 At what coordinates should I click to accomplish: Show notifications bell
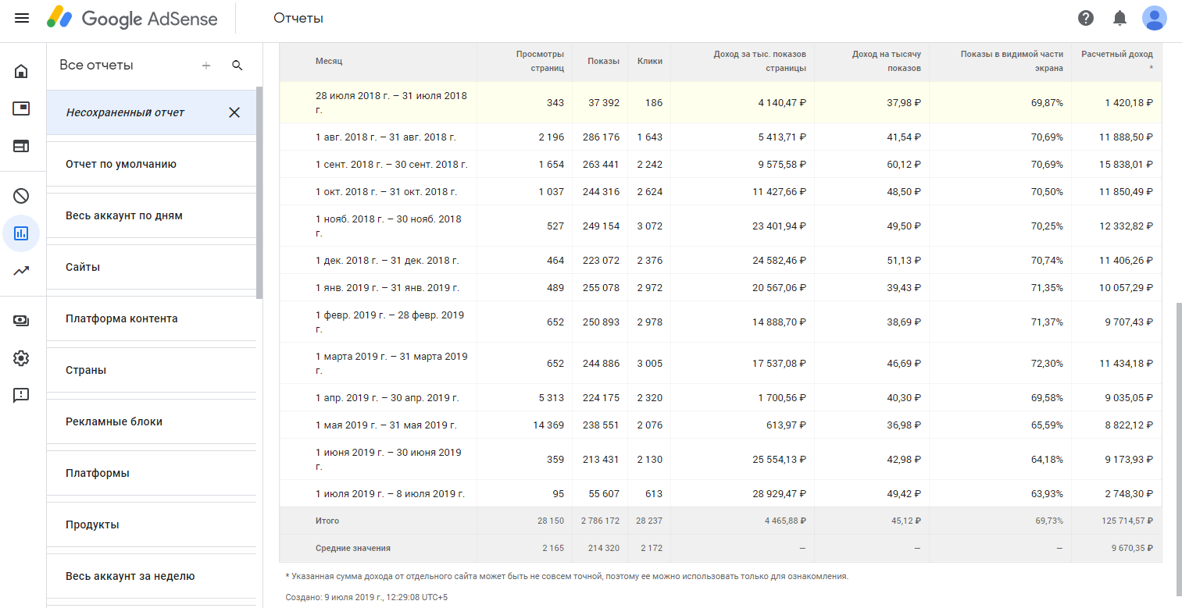coord(1120,18)
